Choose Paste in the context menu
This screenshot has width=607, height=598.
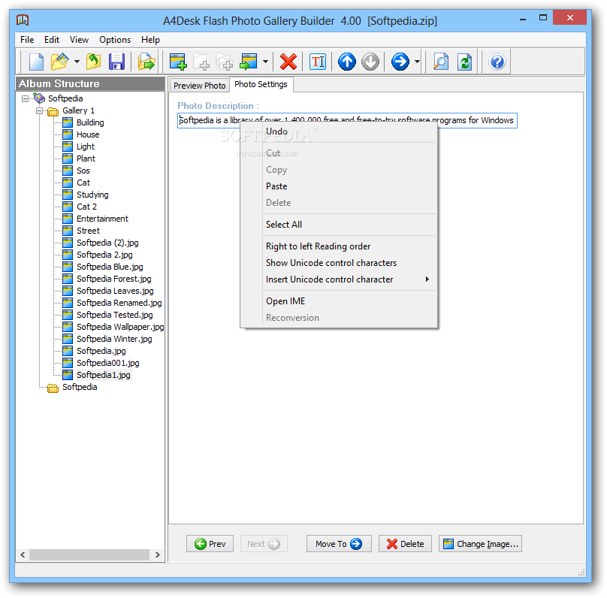click(276, 186)
